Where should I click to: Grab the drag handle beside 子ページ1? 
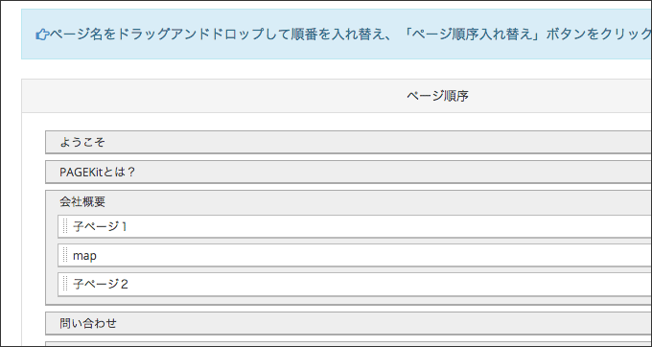pos(65,226)
